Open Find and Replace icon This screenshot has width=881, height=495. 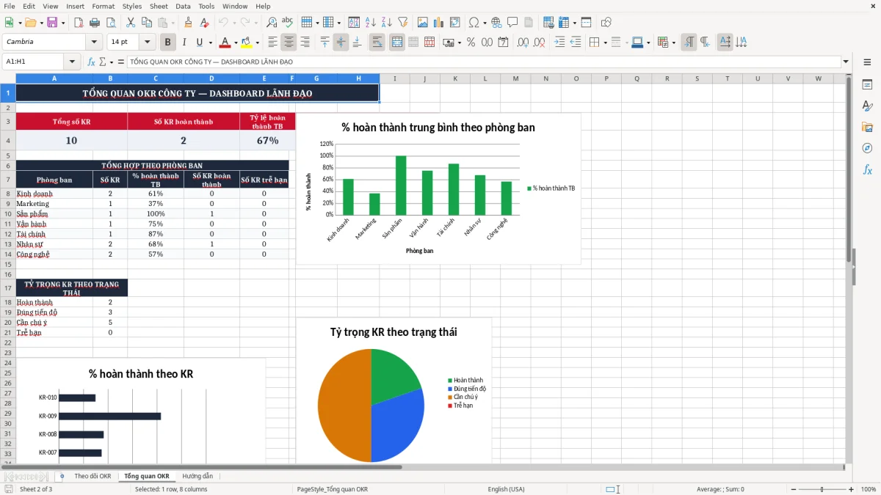272,23
